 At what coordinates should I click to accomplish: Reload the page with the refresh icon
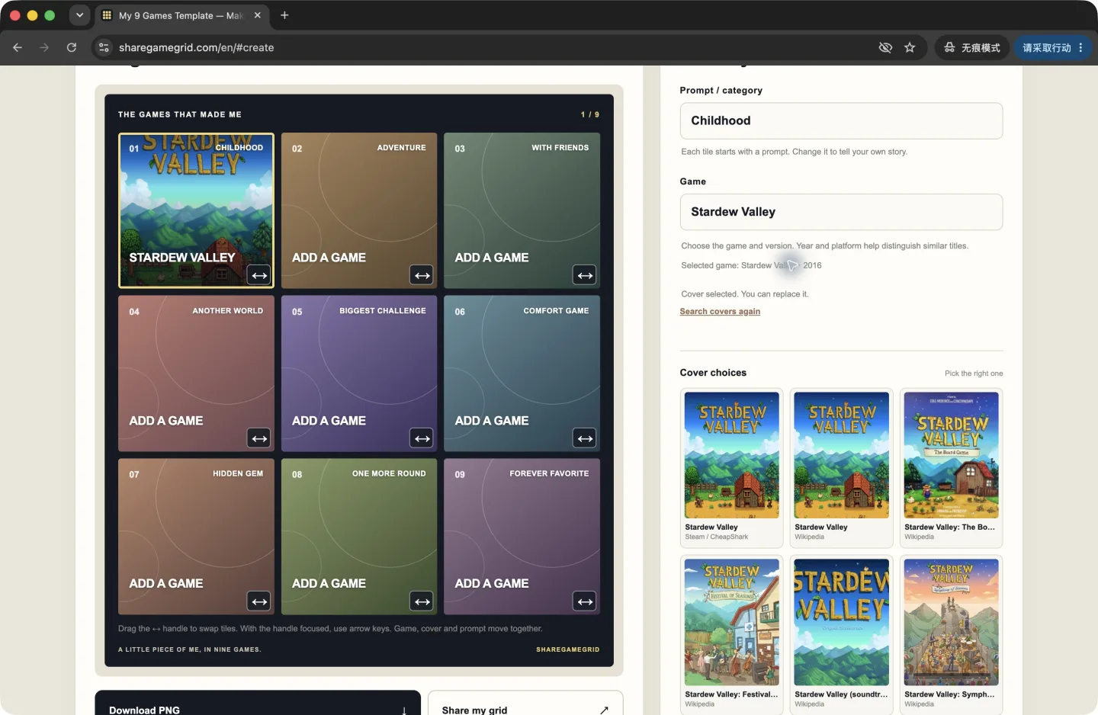coord(72,47)
